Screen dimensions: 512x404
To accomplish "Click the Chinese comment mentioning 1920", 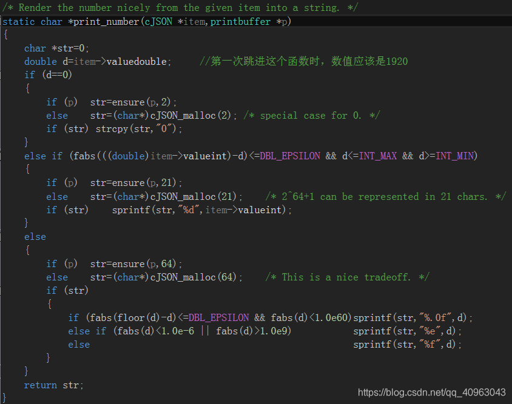I will click(303, 61).
